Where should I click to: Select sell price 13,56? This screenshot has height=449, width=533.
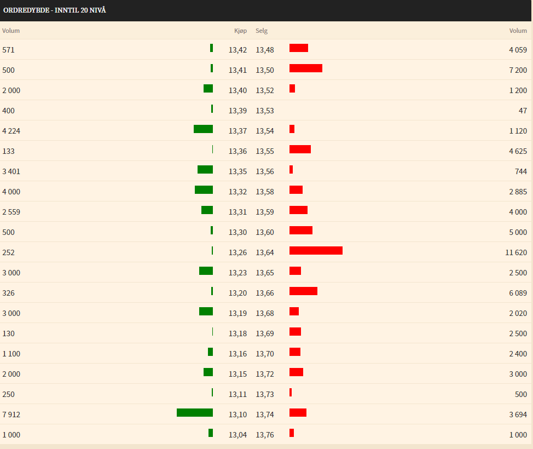[265, 171]
